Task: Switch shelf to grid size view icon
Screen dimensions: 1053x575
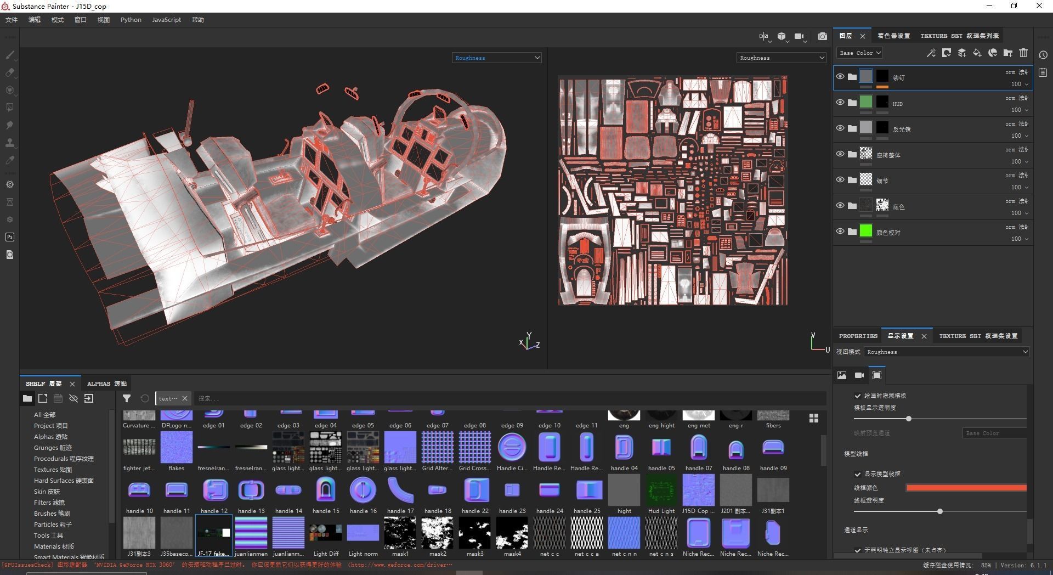Action: 814,418
